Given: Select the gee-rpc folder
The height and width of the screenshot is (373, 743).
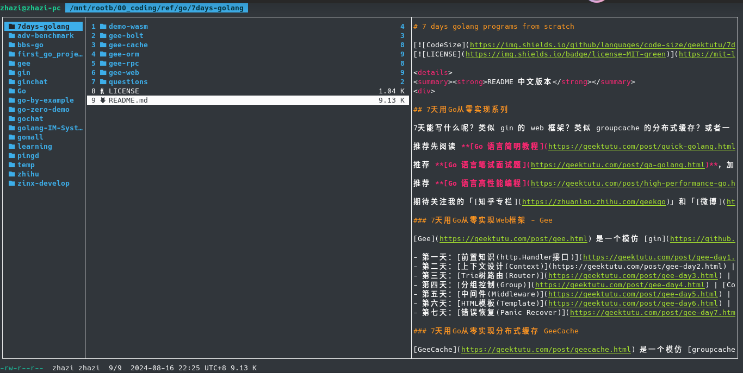Looking at the screenshot, I should (123, 64).
